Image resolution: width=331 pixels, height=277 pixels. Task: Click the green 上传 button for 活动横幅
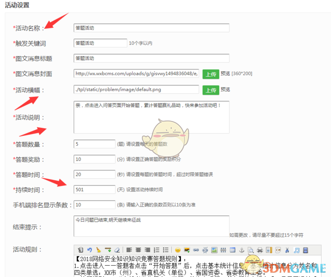(x=211, y=90)
